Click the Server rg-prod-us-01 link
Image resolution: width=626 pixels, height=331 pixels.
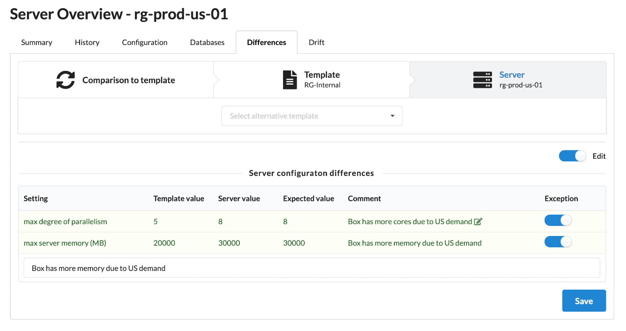[x=512, y=75]
